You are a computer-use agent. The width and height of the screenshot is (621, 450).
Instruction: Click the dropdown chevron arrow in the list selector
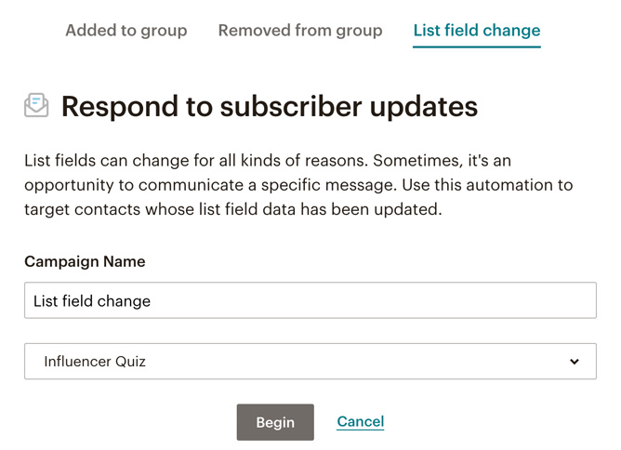tap(575, 362)
